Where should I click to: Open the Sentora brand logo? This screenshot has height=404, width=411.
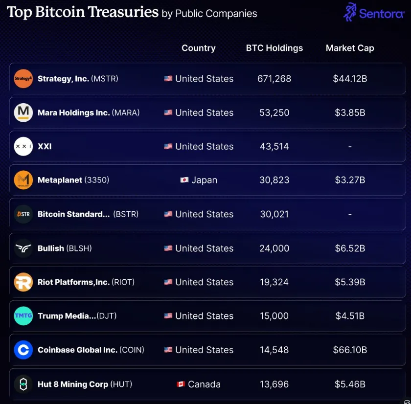pyautogui.click(x=373, y=12)
